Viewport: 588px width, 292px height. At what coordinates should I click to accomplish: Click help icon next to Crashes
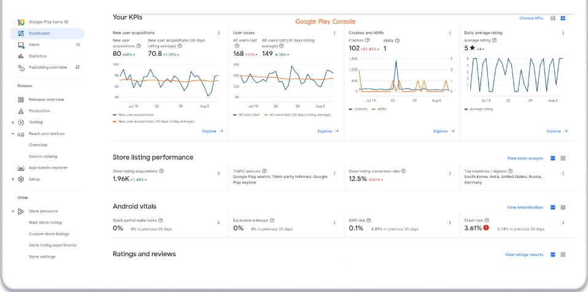pos(367,40)
